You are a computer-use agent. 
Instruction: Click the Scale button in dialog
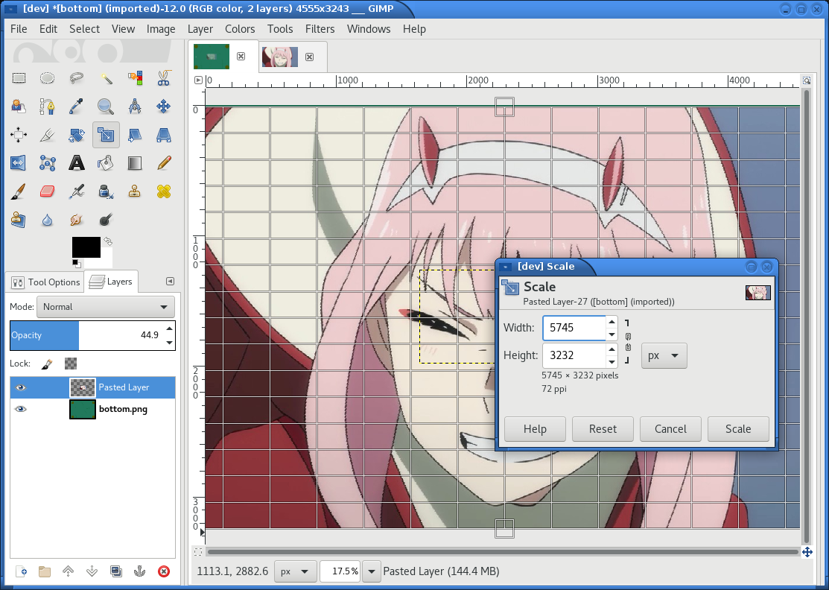(738, 429)
